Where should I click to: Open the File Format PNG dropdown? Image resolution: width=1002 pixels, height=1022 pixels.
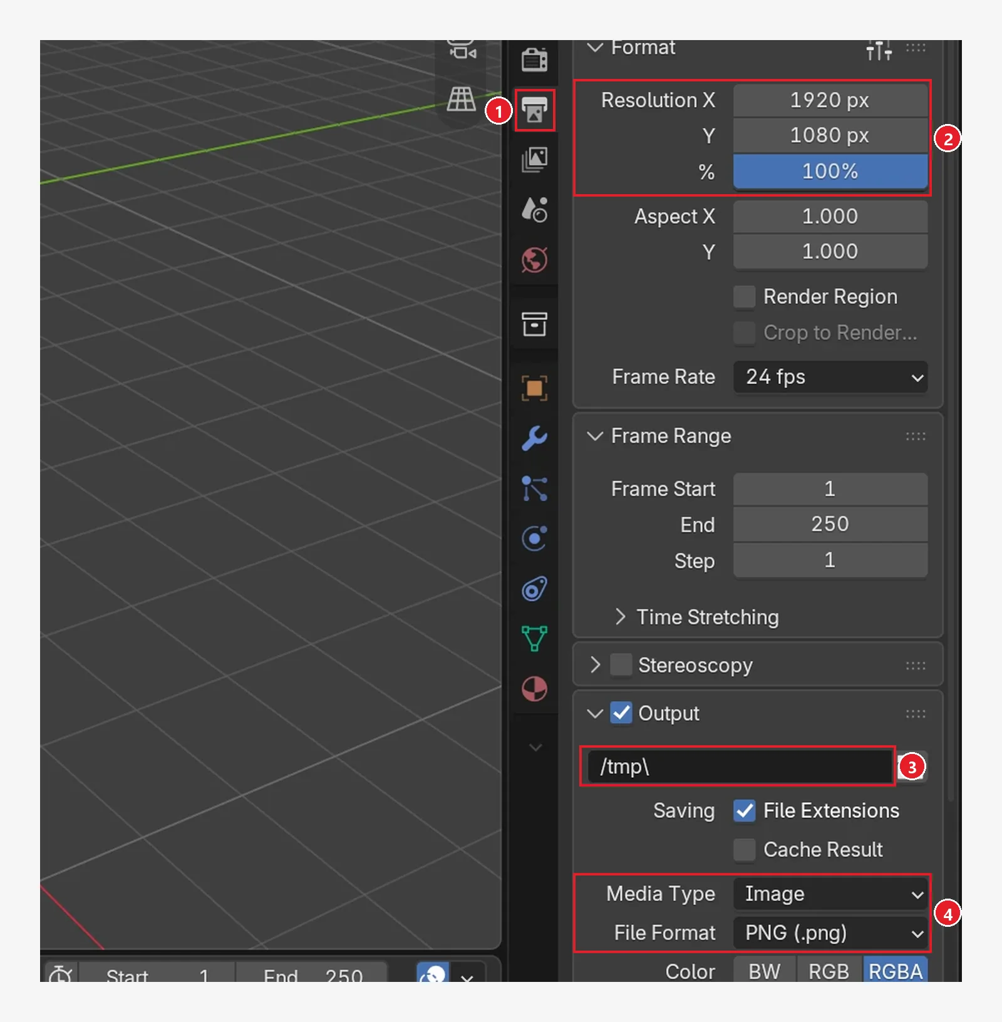(830, 933)
